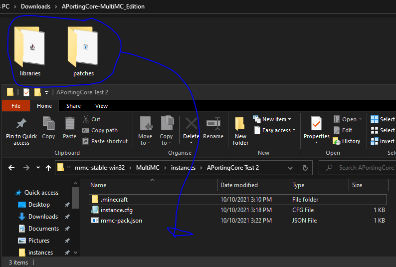Viewport: 396px width, 267px height.
Task: Create a New folder
Action: pos(240,131)
